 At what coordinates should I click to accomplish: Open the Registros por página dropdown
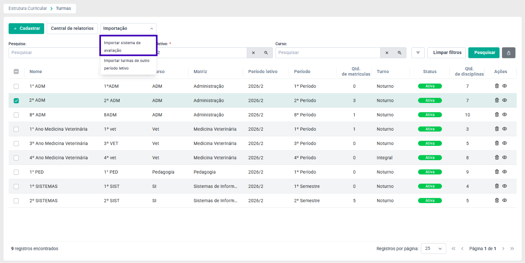click(x=433, y=248)
